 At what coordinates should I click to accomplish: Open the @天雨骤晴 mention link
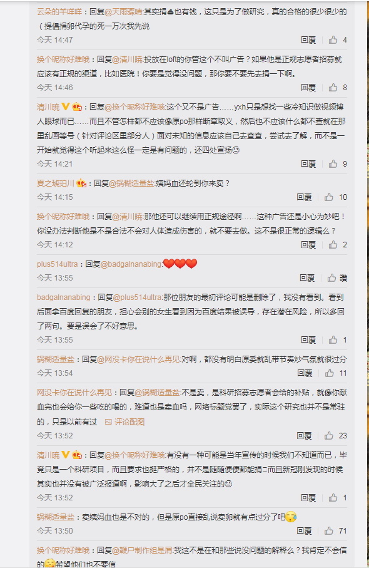click(x=123, y=12)
